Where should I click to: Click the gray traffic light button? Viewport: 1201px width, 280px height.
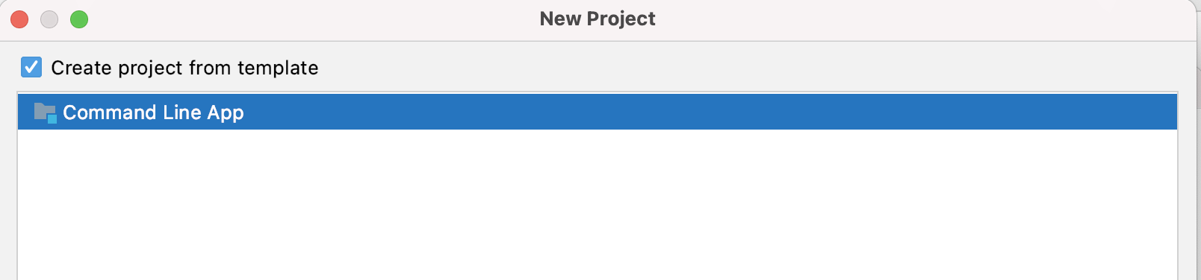point(49,19)
